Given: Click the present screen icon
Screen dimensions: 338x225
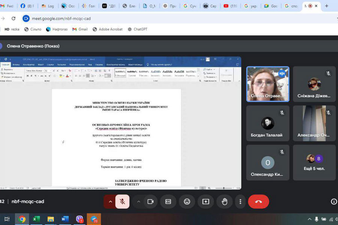Looking at the screenshot, I should coord(205,201).
